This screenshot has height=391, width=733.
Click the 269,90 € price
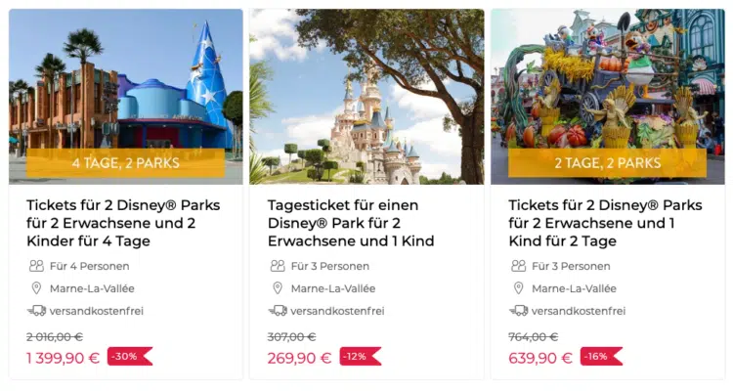click(298, 358)
